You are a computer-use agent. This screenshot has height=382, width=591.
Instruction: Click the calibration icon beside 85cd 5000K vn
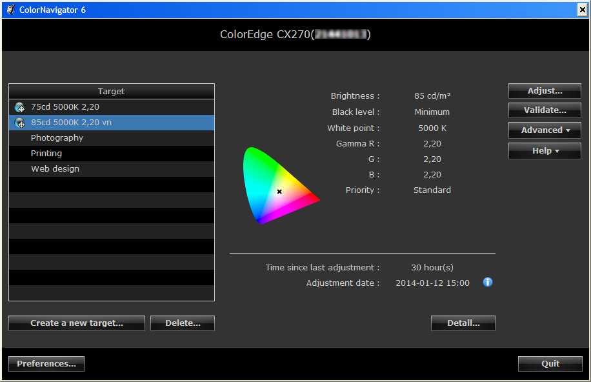click(19, 123)
